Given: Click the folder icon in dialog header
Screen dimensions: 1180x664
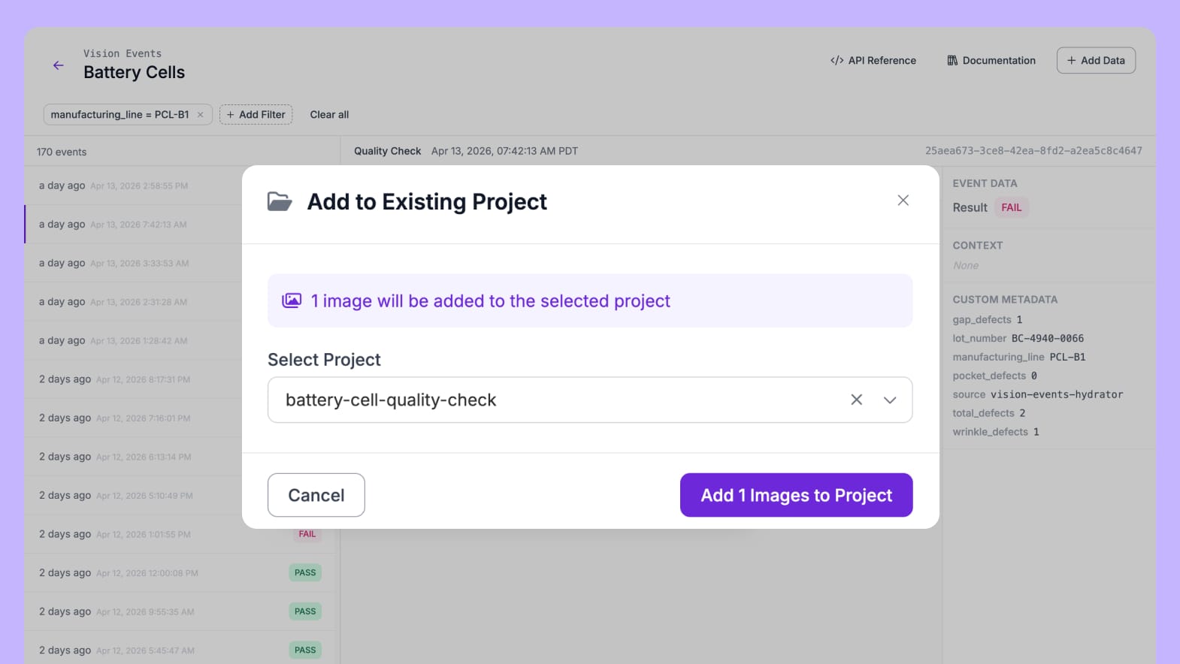Looking at the screenshot, I should coord(280,201).
